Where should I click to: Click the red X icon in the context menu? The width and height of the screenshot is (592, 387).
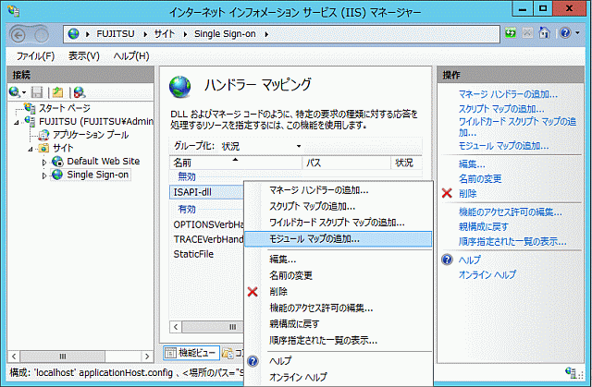click(x=253, y=292)
